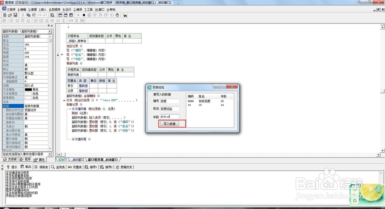The image size is (385, 209).
Task: Switch to the 属性 panel tab
Action: click(39, 160)
